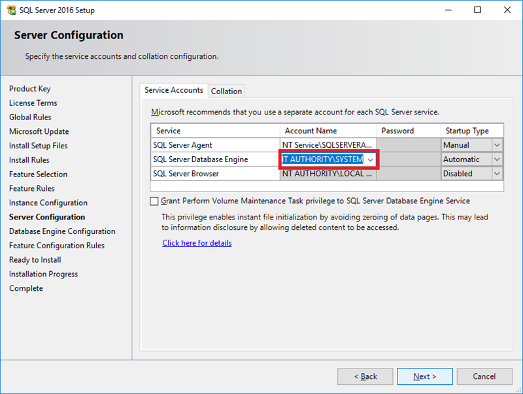The height and width of the screenshot is (394, 523).
Task: Select the Service Accounts tab
Action: (174, 90)
